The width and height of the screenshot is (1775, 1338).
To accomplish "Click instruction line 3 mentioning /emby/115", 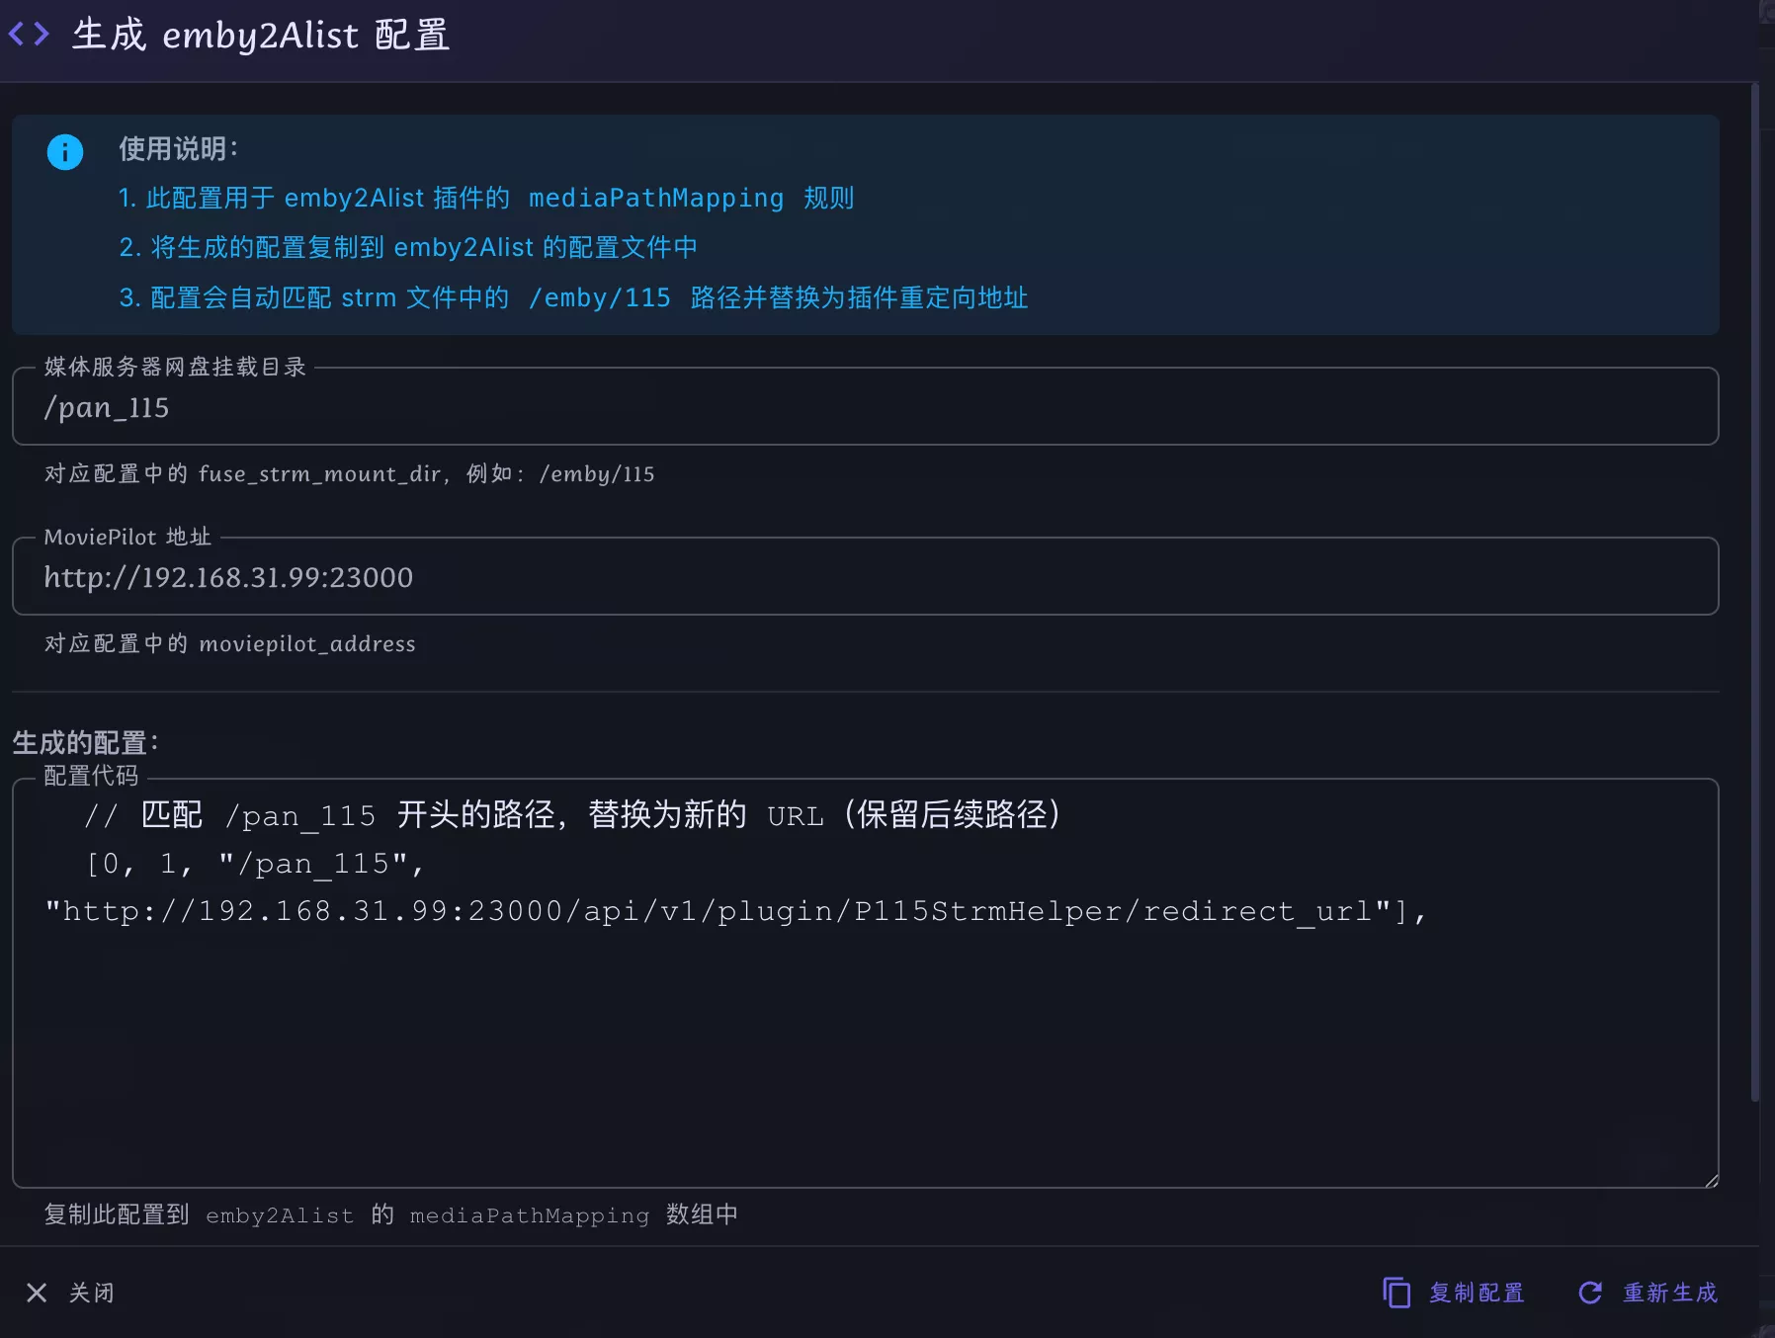I will tap(572, 297).
